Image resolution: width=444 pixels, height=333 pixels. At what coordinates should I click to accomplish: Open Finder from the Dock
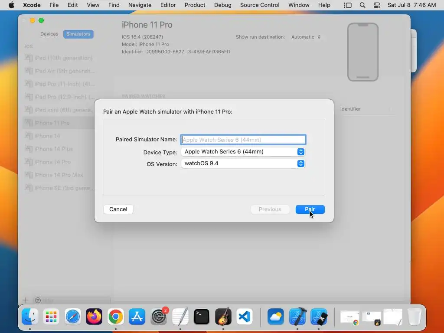[x=30, y=316]
